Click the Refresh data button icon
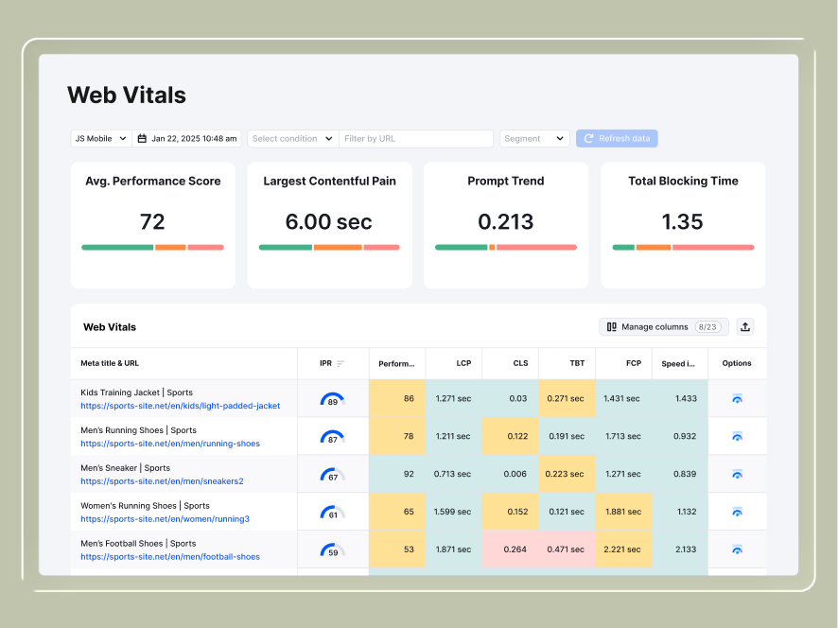 coord(589,138)
